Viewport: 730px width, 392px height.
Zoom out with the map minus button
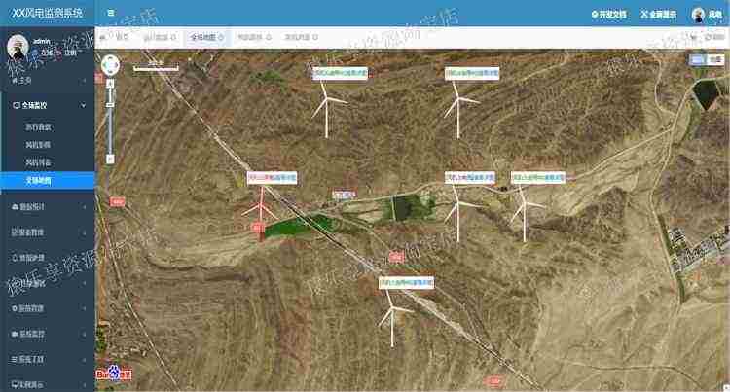pos(110,159)
